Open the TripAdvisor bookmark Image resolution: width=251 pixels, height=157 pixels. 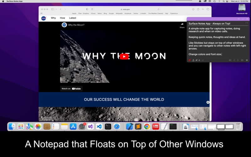tap(174, 14)
